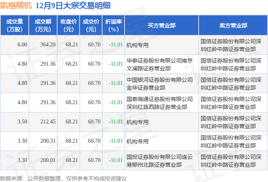Image resolution: width=268 pixels, height=182 pixels.
Task: Click buyer 国泰海通证券股份有限公司深圳红荔西路证券营业部
Action: 160,103
